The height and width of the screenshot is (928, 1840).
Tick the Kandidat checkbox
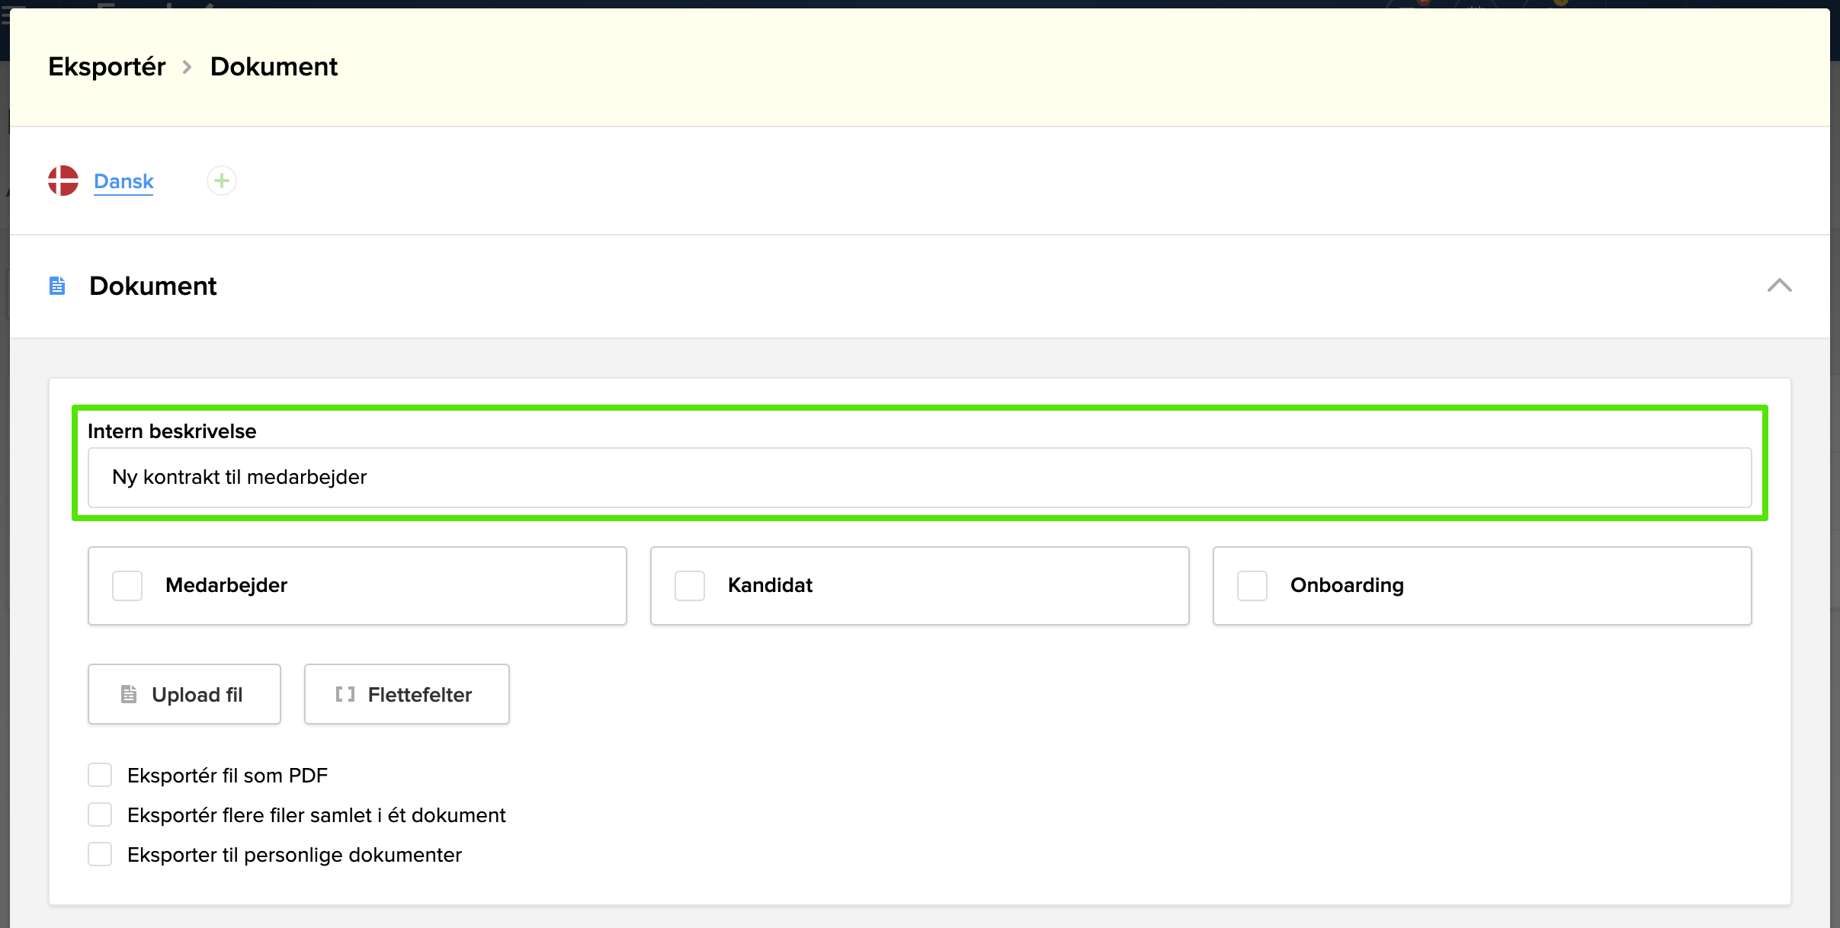tap(690, 586)
